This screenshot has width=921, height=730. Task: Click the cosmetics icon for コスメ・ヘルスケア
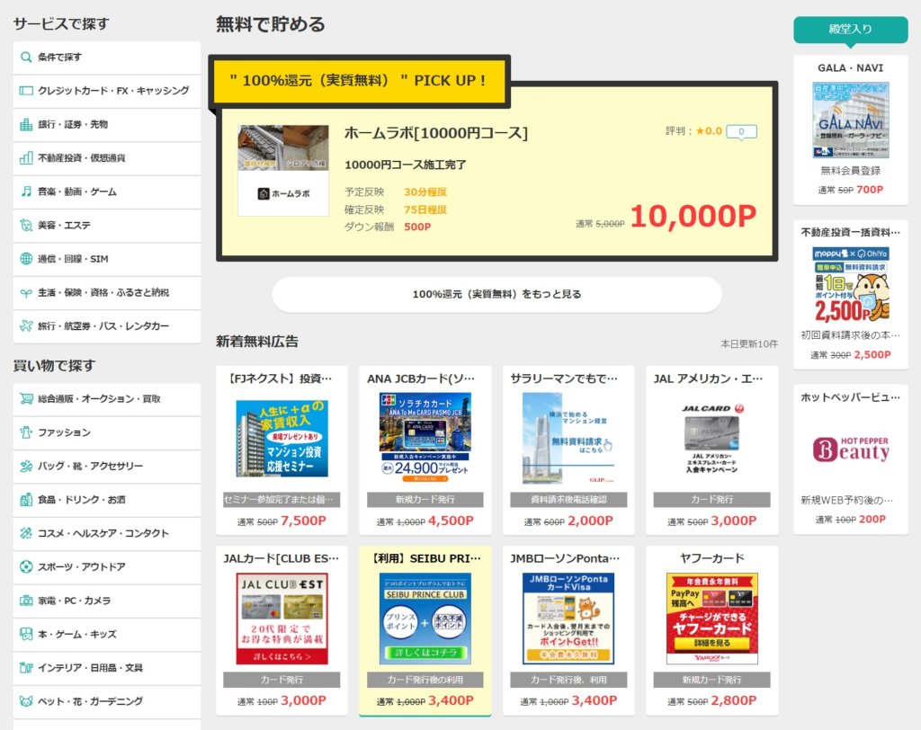(x=26, y=533)
